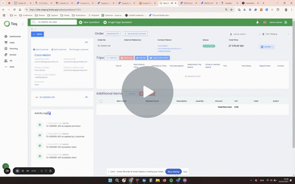Delete the Loom recording with the trash icon
295x184 pixels.
click(50, 171)
